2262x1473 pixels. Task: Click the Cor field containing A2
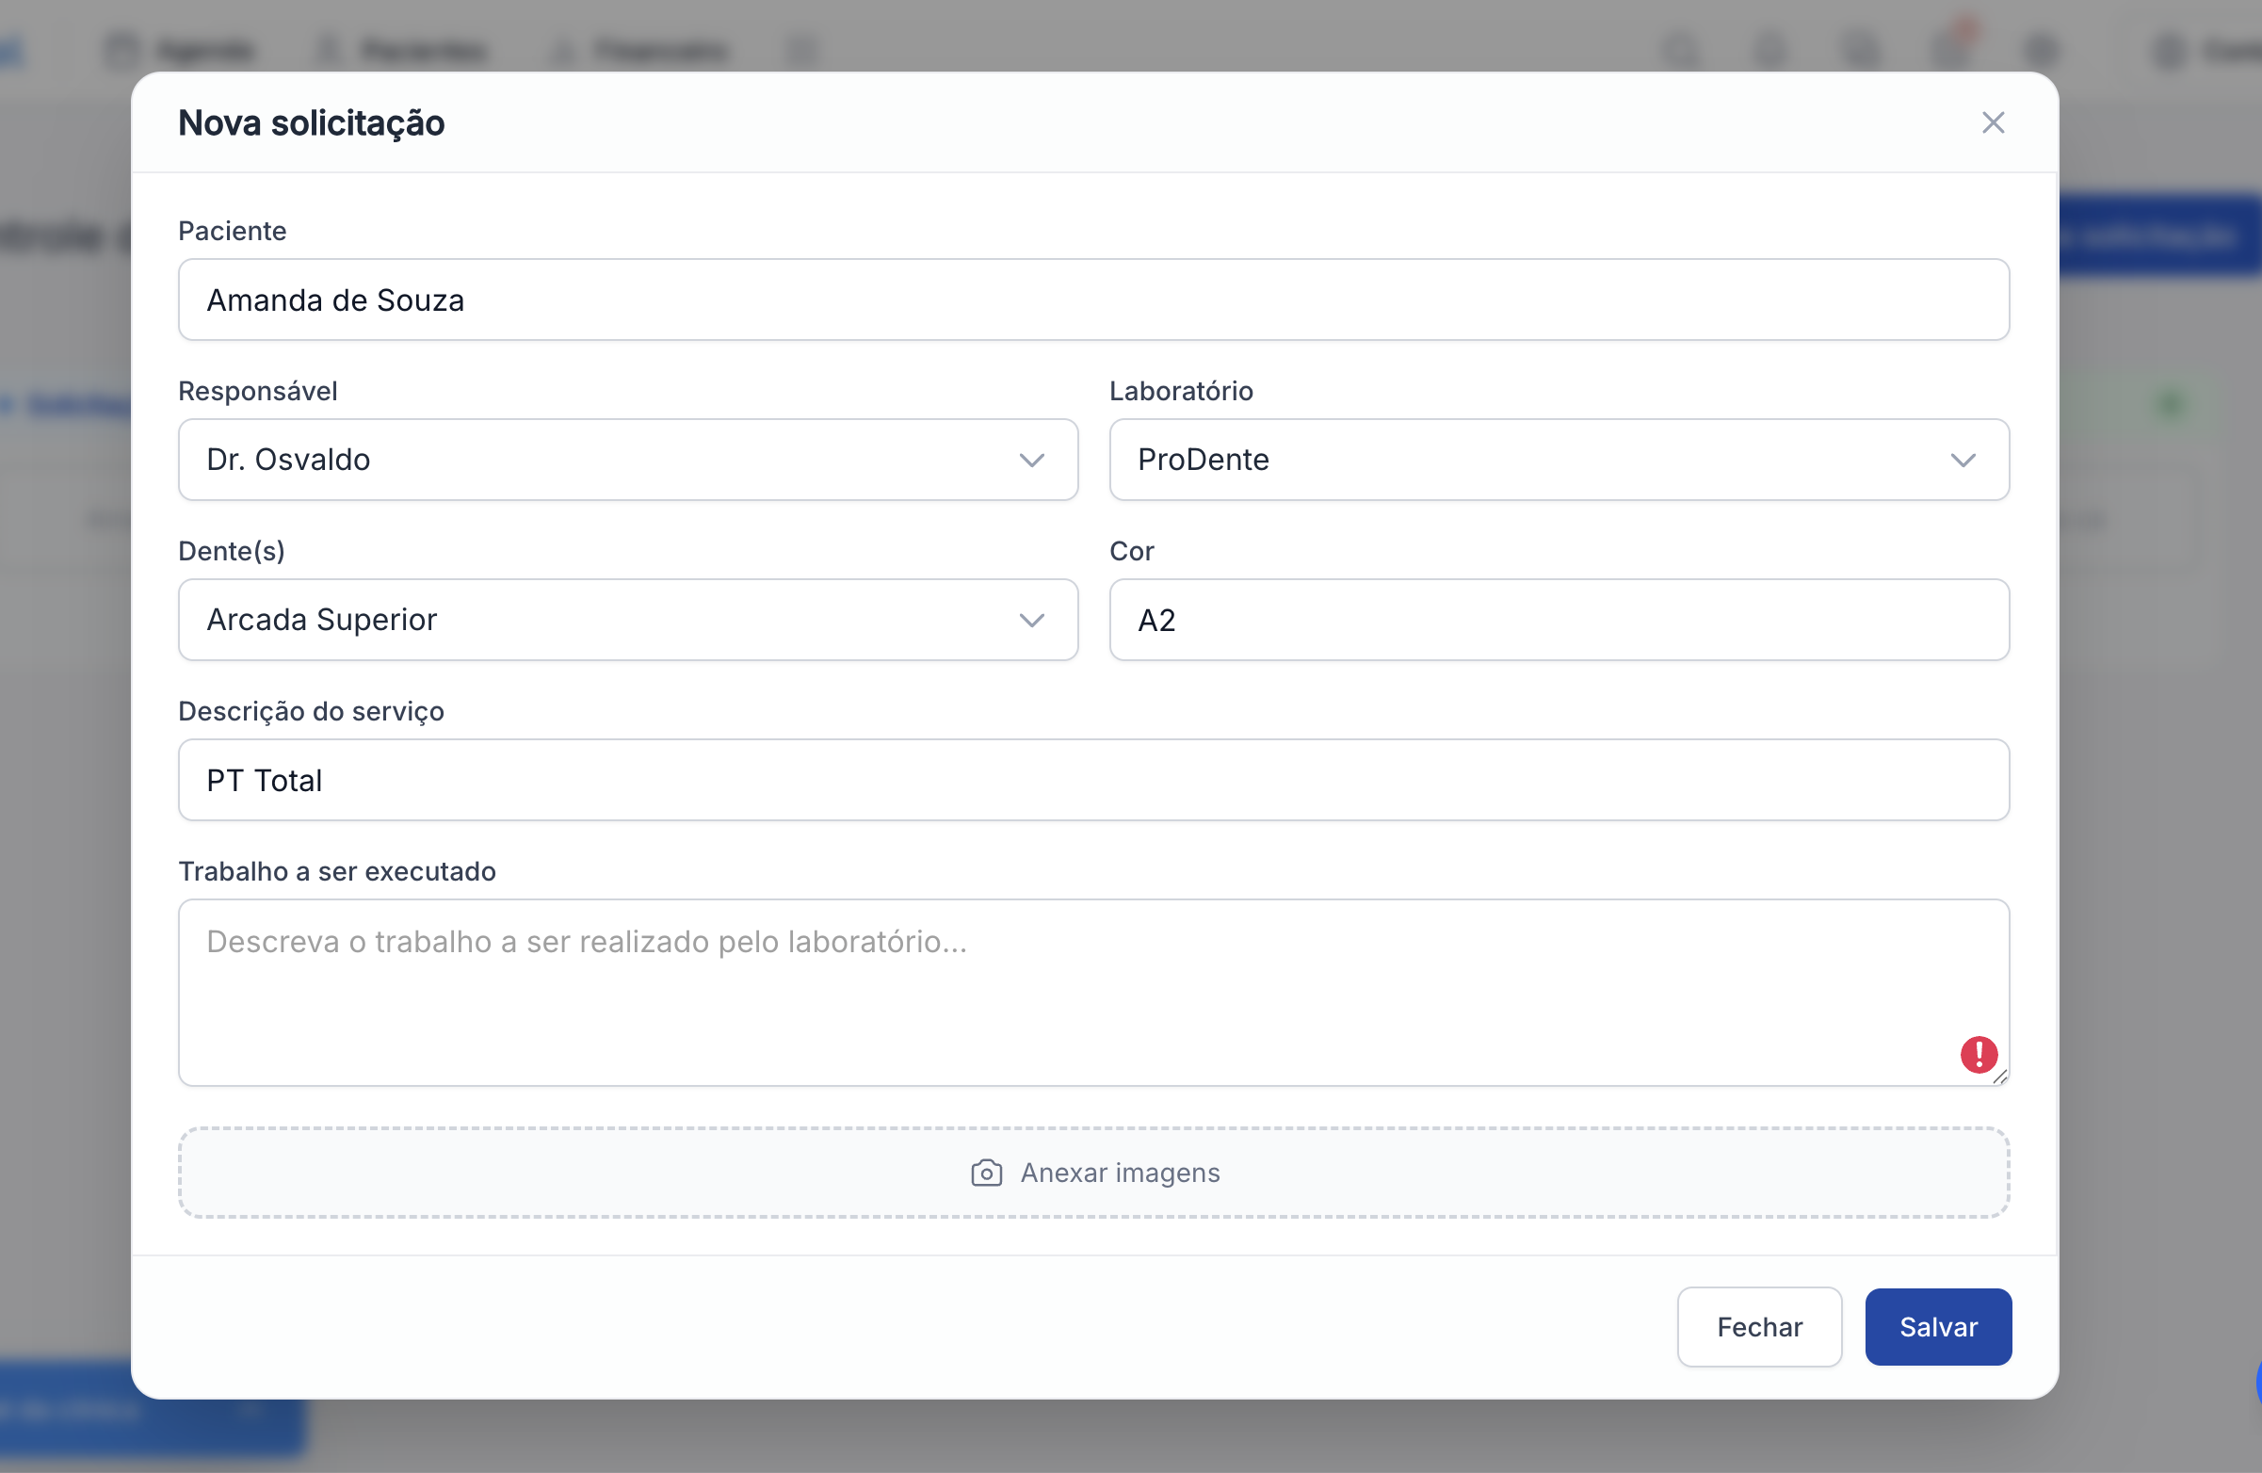click(1559, 620)
